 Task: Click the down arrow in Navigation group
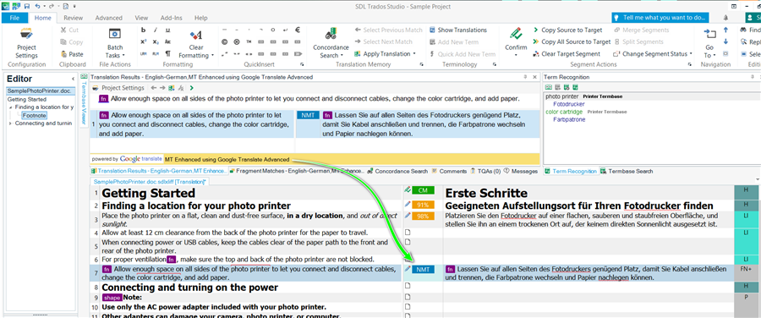[725, 41]
